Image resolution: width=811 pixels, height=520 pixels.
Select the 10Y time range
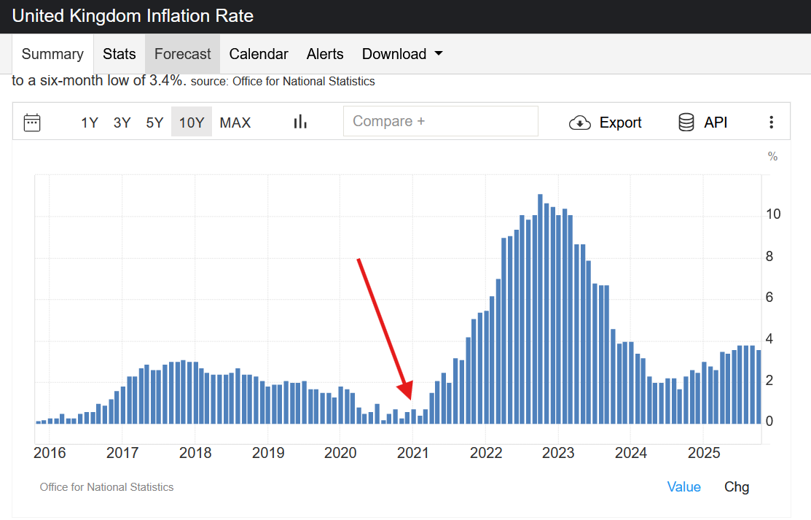pyautogui.click(x=192, y=123)
